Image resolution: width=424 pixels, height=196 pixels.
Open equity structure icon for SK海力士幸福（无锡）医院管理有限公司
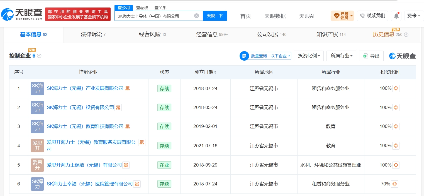137,184
